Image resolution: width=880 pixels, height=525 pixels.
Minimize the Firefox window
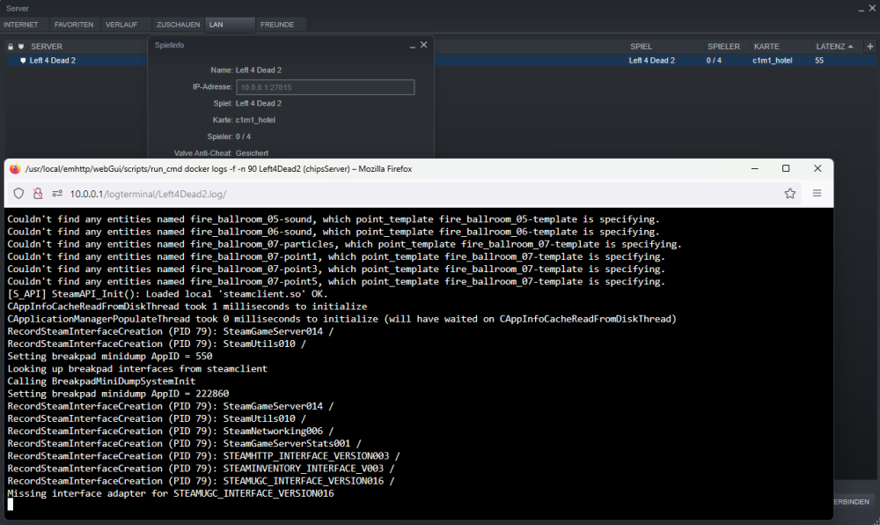point(755,168)
